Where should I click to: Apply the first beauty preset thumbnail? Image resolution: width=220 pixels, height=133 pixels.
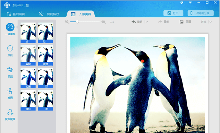point(28,33)
